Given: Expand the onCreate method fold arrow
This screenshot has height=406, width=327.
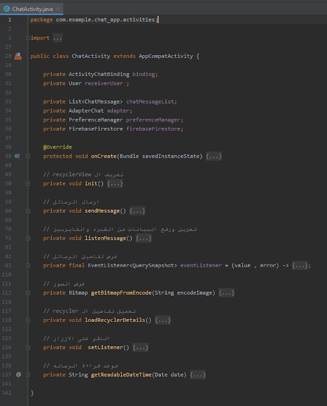Looking at the screenshot, I should point(28,156).
